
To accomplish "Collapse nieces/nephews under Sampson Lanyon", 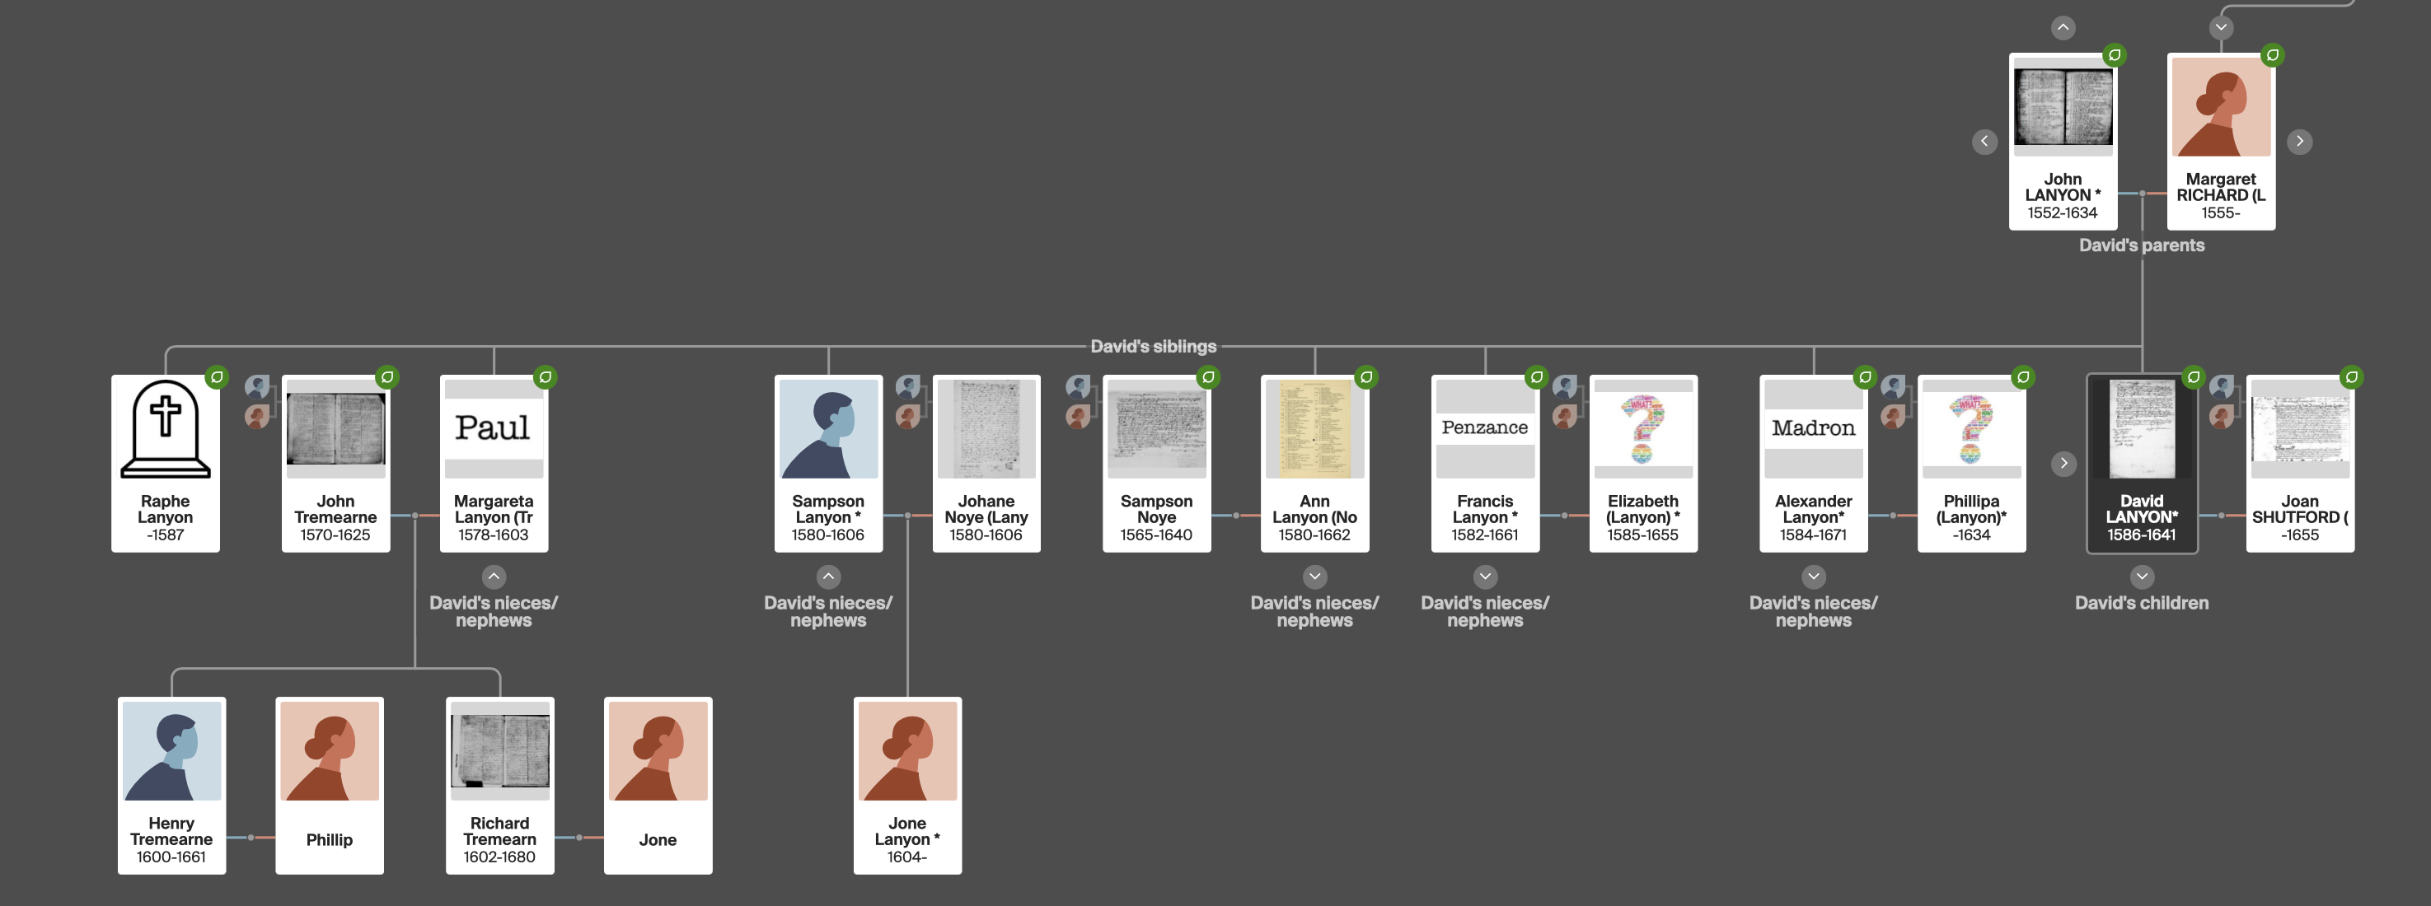I will click(827, 576).
